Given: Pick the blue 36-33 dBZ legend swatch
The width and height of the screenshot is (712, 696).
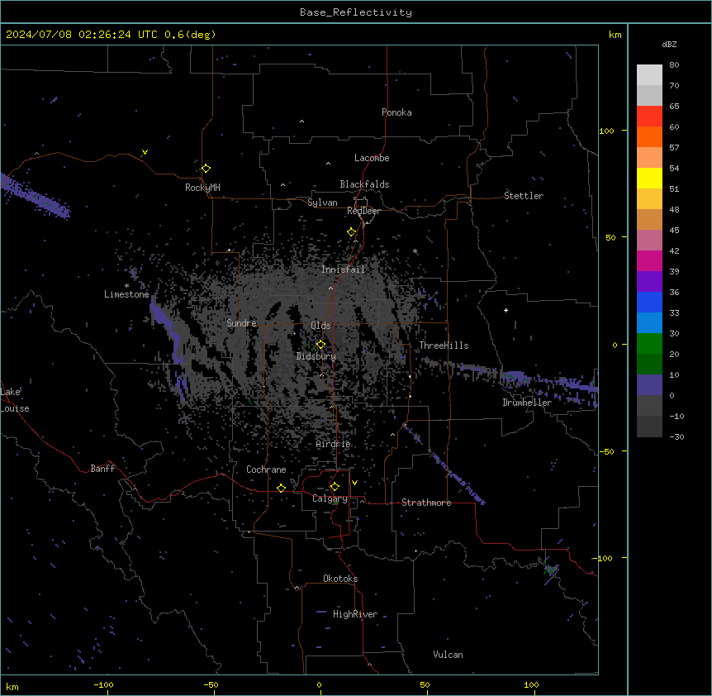Looking at the screenshot, I should coord(649,302).
